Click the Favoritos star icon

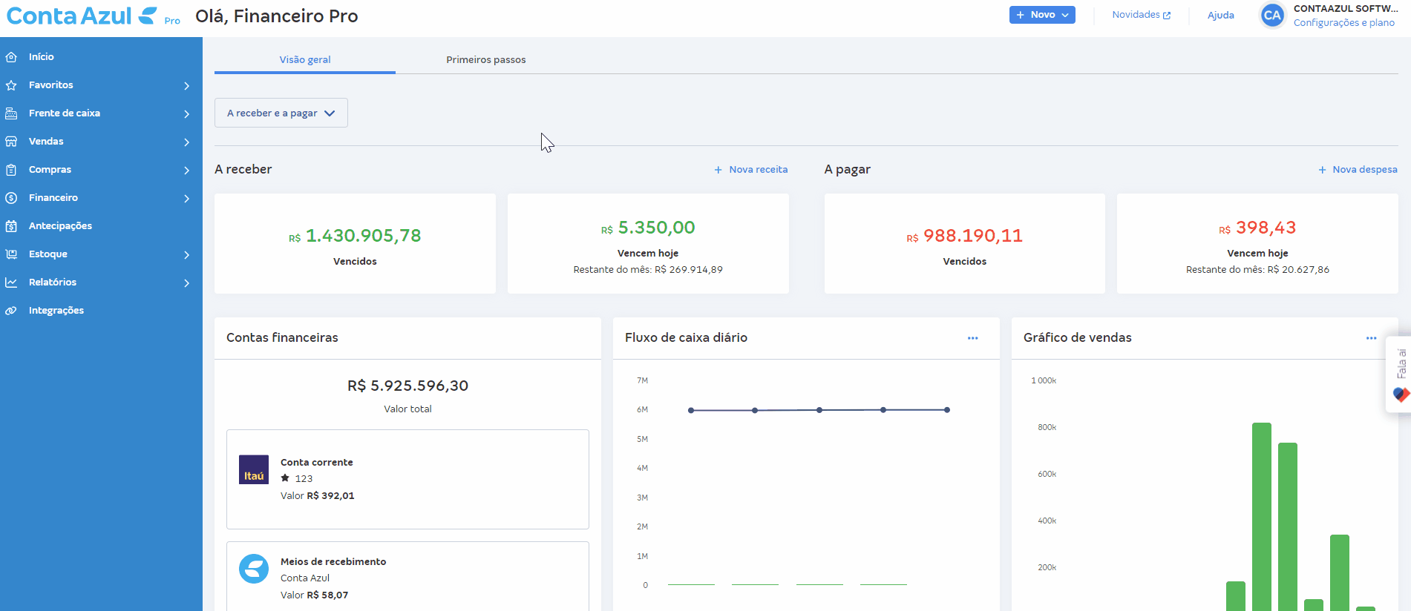tap(11, 85)
